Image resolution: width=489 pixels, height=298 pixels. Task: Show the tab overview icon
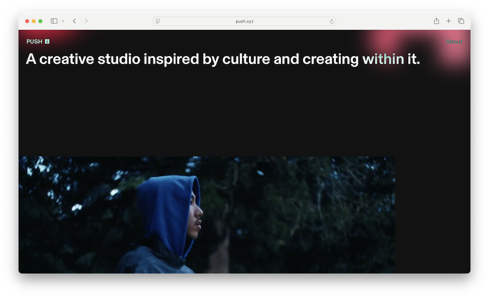[461, 21]
